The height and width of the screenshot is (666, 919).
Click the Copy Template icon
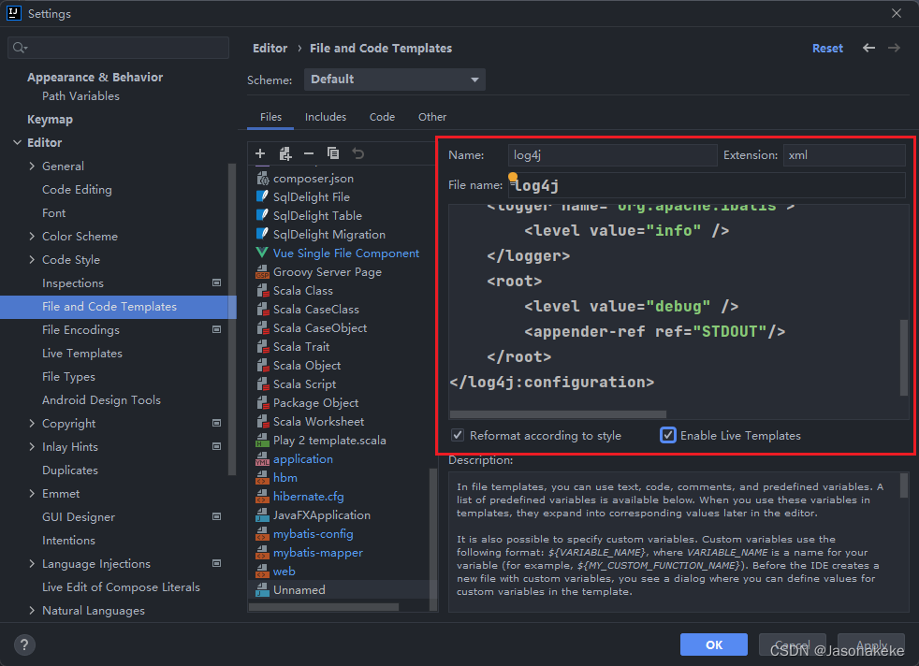coord(333,153)
